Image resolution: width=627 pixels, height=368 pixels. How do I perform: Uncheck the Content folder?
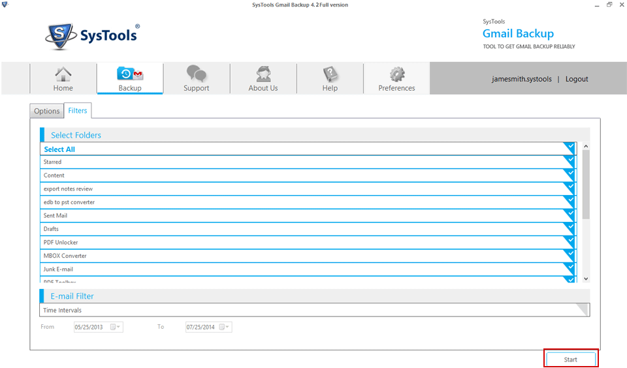tap(570, 175)
